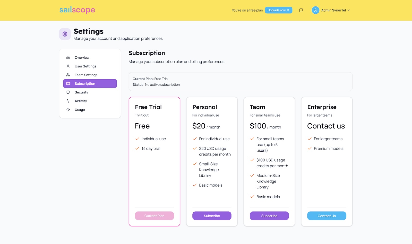The height and width of the screenshot is (244, 412).
Task: Click the Usage lightning bolt icon
Action: (x=68, y=110)
